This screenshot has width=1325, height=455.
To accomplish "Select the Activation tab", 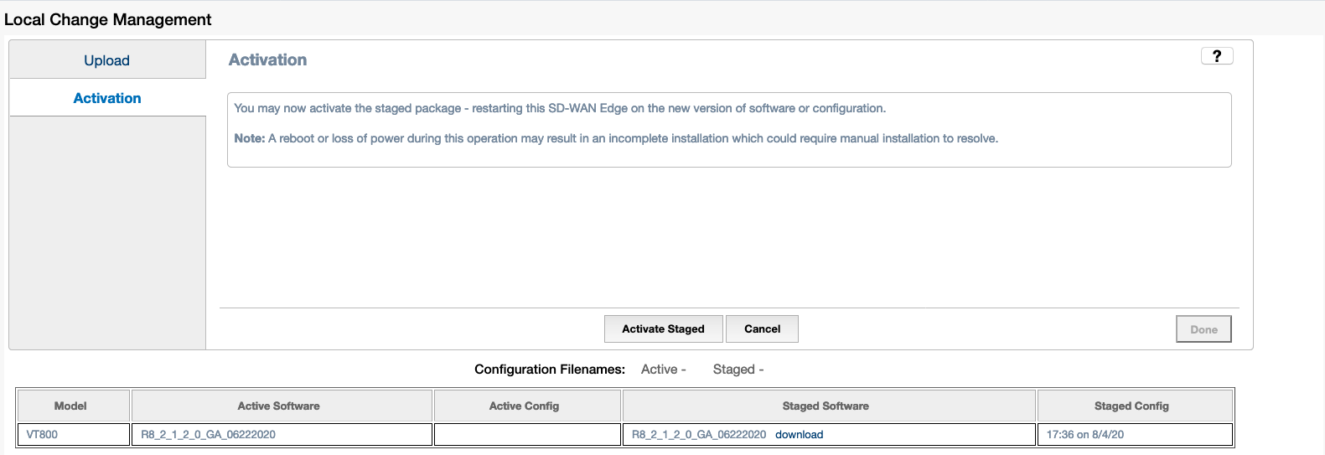I will pyautogui.click(x=106, y=98).
